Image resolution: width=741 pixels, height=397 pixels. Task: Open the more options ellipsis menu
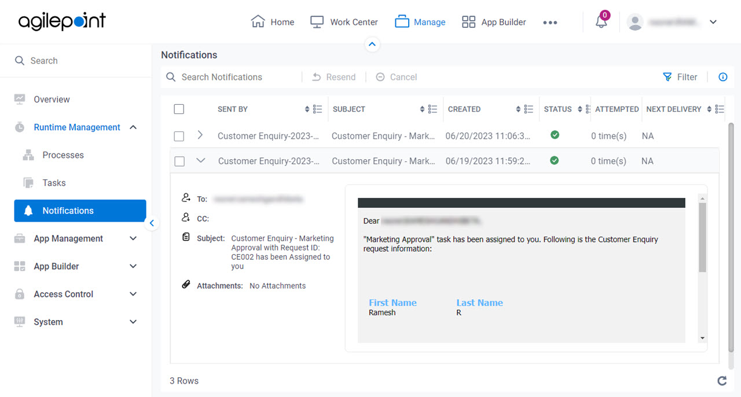(550, 23)
